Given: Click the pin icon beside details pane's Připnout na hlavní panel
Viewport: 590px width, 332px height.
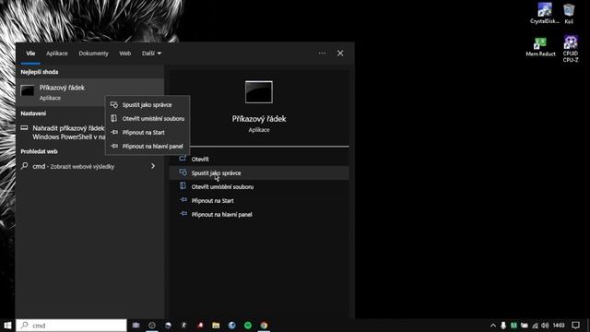Looking at the screenshot, I should (183, 214).
